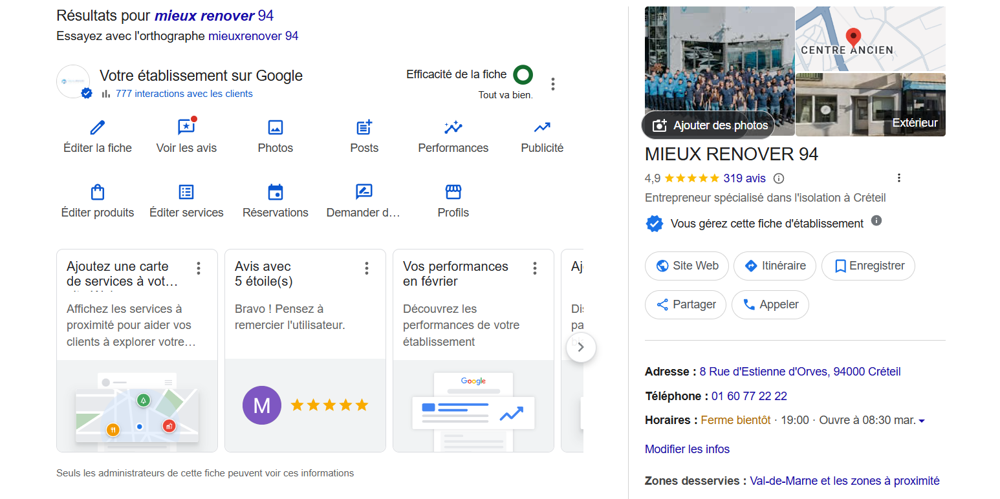Open three-dot menu beside Efficacité de la fiche
This screenshot has width=1000, height=499.
coord(552,84)
